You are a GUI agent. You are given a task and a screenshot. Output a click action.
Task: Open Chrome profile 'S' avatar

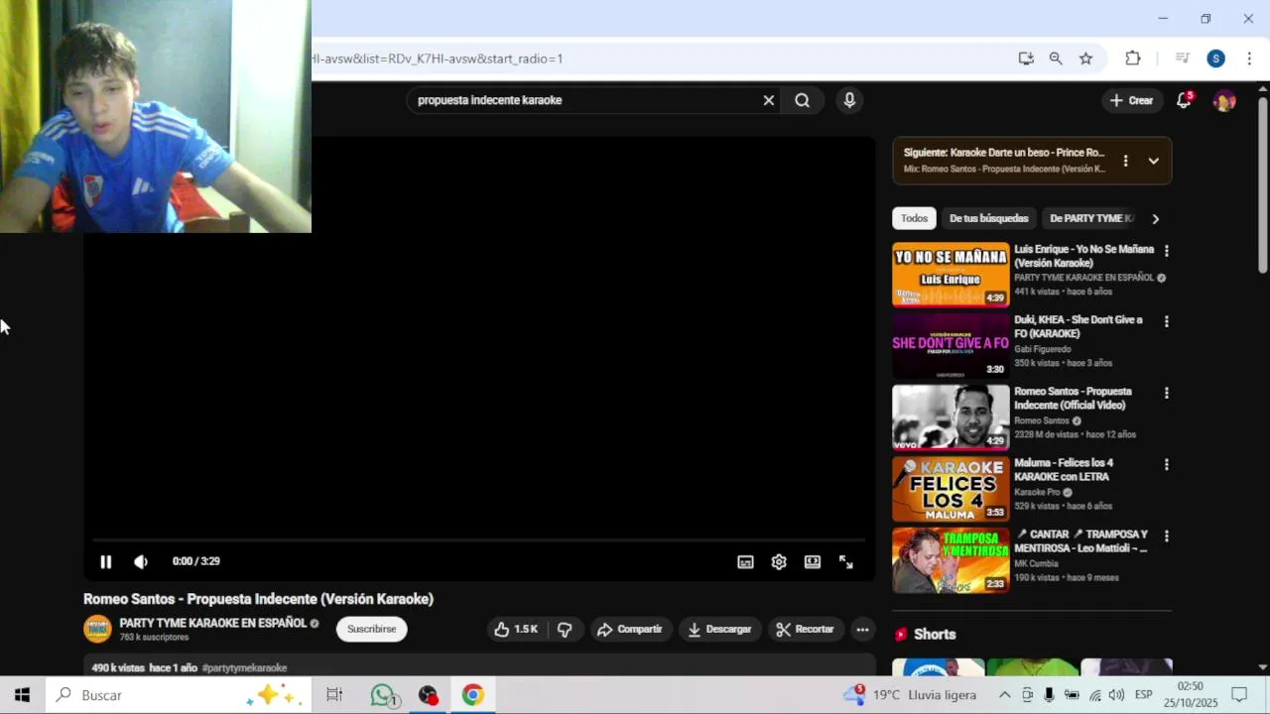click(x=1215, y=59)
